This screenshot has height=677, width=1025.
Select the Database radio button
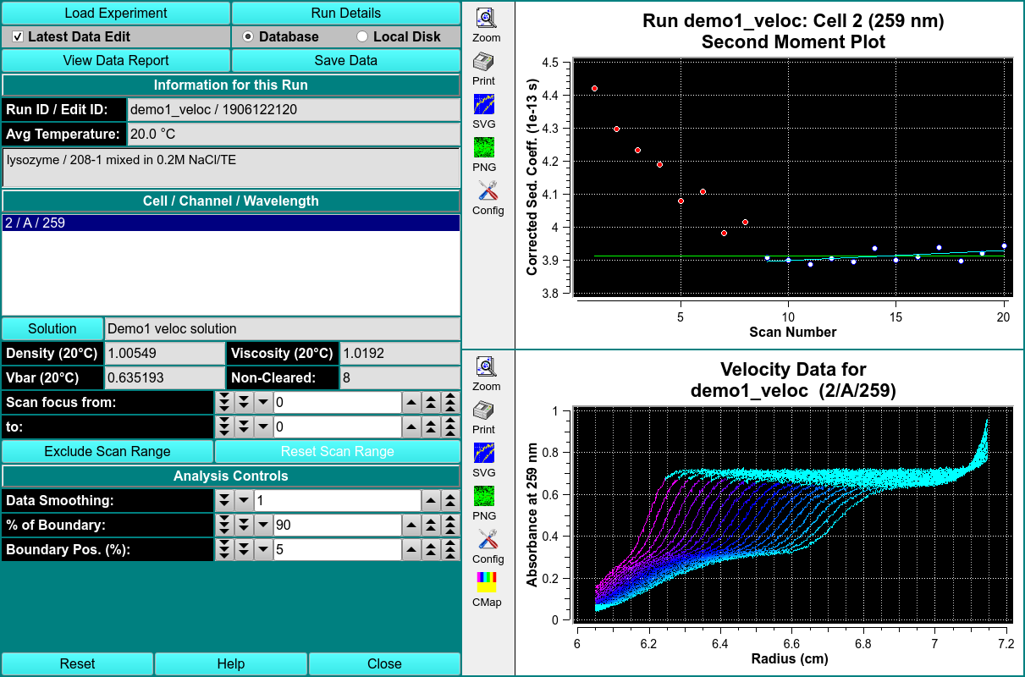pos(248,37)
